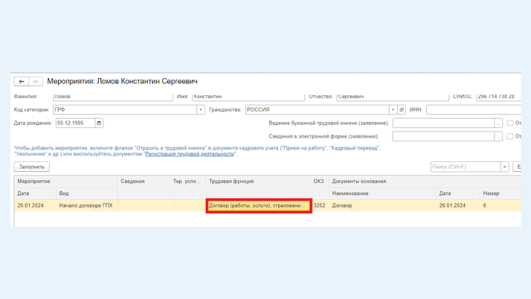Click the back navigation arrow
Image resolution: width=531 pixels, height=299 pixels.
(22, 81)
